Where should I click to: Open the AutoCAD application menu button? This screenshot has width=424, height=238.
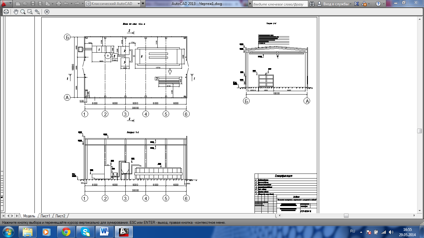click(x=6, y=4)
